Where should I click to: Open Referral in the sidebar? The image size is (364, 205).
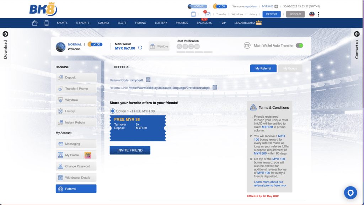[x=76, y=189]
